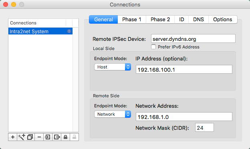Open Remote Side Endpoint Mode Network dropdown

pyautogui.click(x=113, y=114)
